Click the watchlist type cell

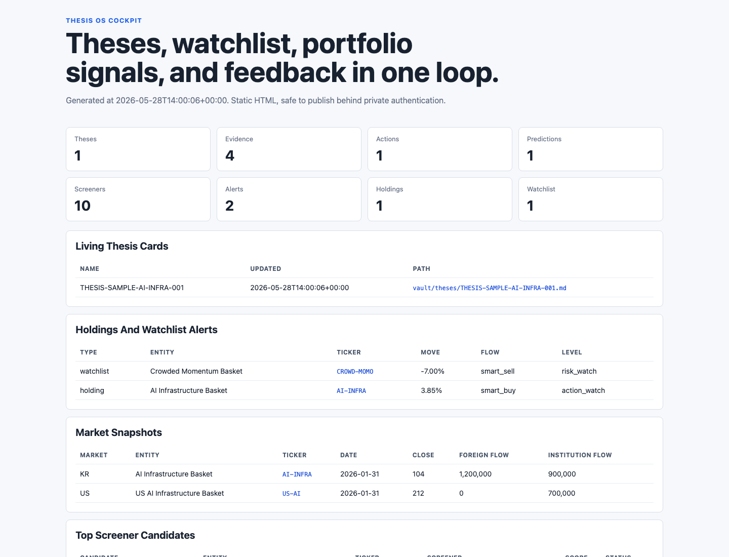[x=95, y=371]
